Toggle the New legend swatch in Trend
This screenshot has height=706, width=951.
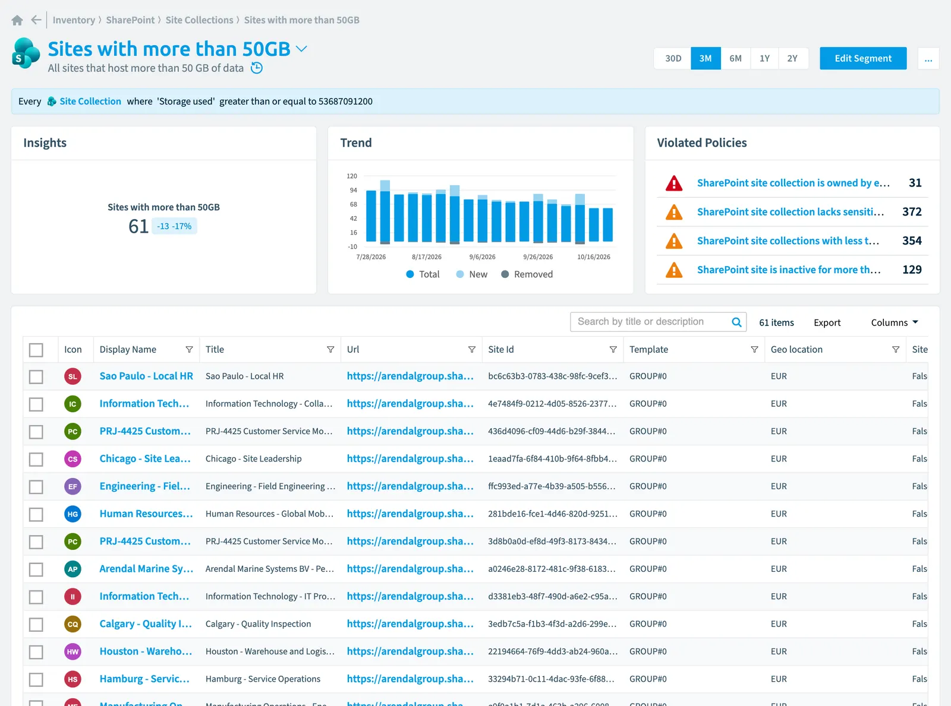coord(460,274)
